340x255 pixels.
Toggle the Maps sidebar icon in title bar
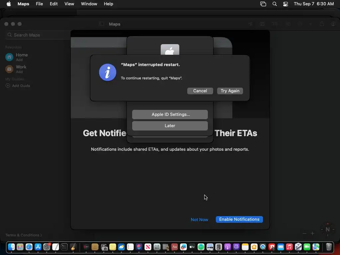pyautogui.click(x=101, y=24)
